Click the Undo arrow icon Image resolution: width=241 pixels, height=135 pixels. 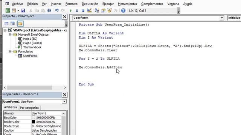(57, 10)
